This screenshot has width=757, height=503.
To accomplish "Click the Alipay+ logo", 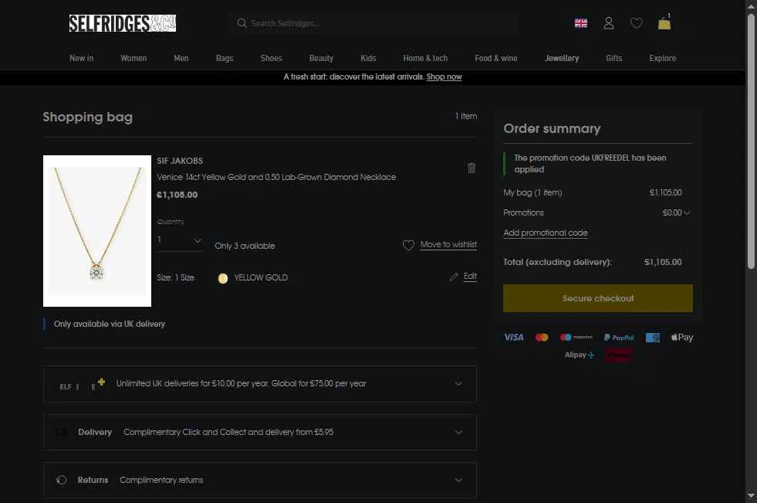I will click(x=580, y=355).
